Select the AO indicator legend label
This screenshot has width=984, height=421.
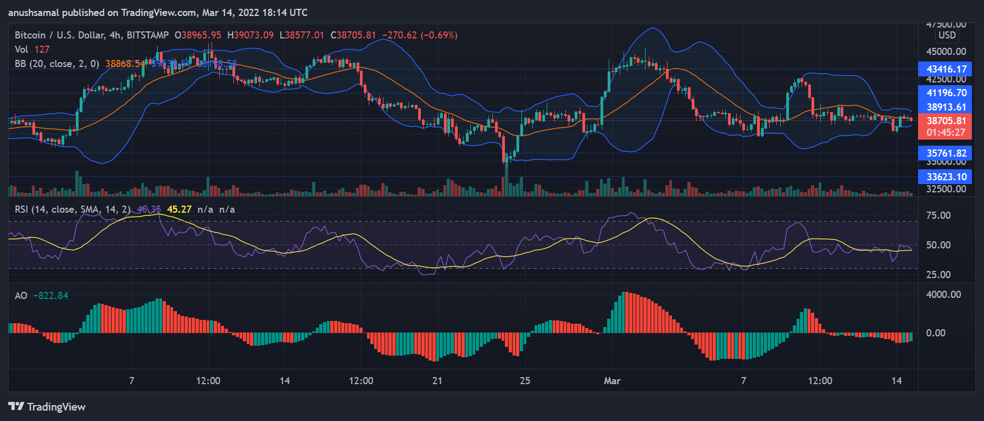[21, 296]
